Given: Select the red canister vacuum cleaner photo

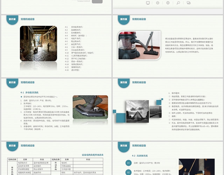Looking at the screenshot, I should pyautogui.click(x=139, y=45).
